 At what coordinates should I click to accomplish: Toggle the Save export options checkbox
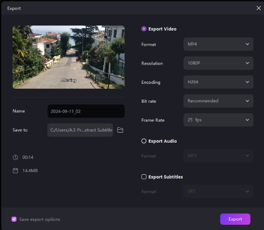tap(14, 219)
